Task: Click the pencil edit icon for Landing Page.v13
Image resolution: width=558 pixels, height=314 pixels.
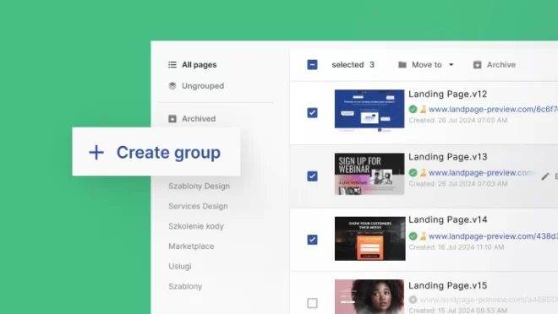Action: point(544,176)
